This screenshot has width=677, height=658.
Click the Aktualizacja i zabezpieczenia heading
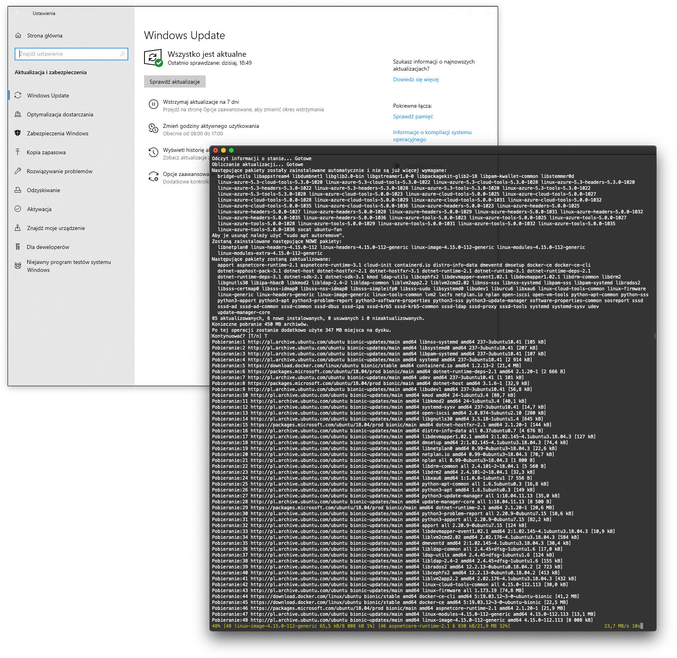51,72
